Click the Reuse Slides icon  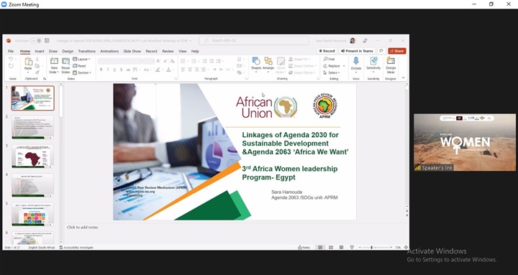pos(65,61)
